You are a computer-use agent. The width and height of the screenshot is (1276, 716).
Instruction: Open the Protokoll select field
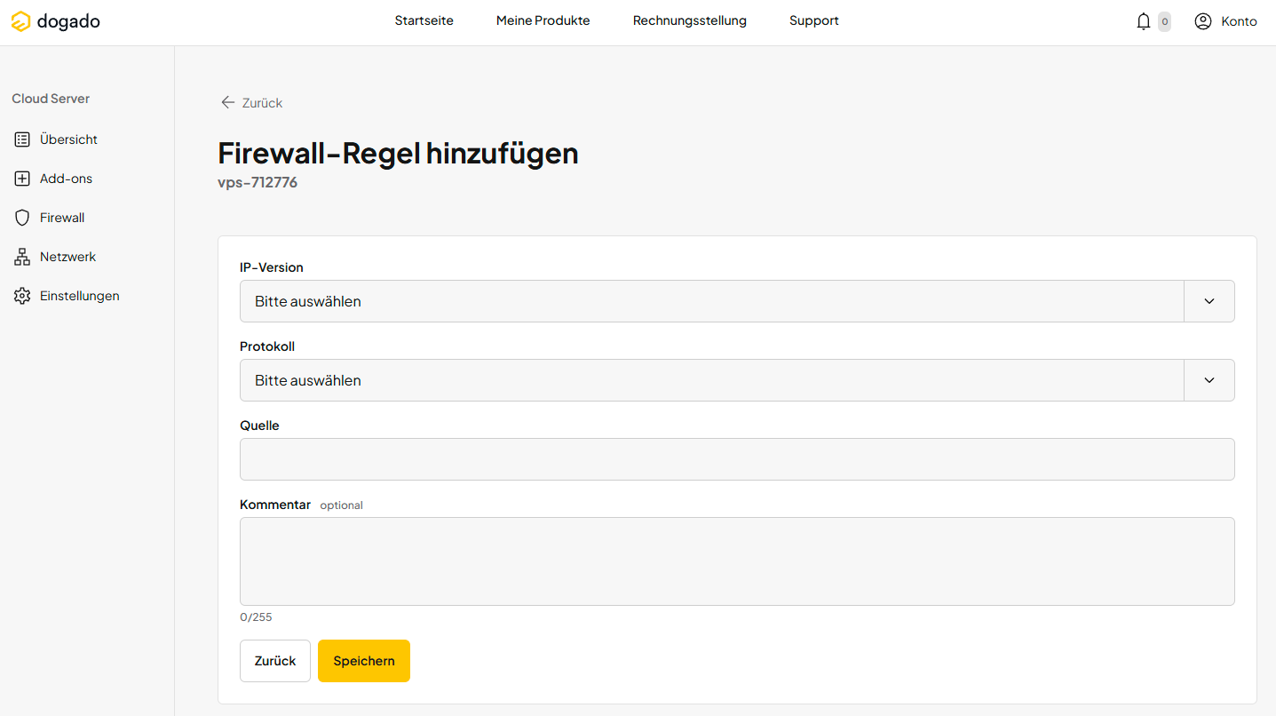(x=710, y=380)
